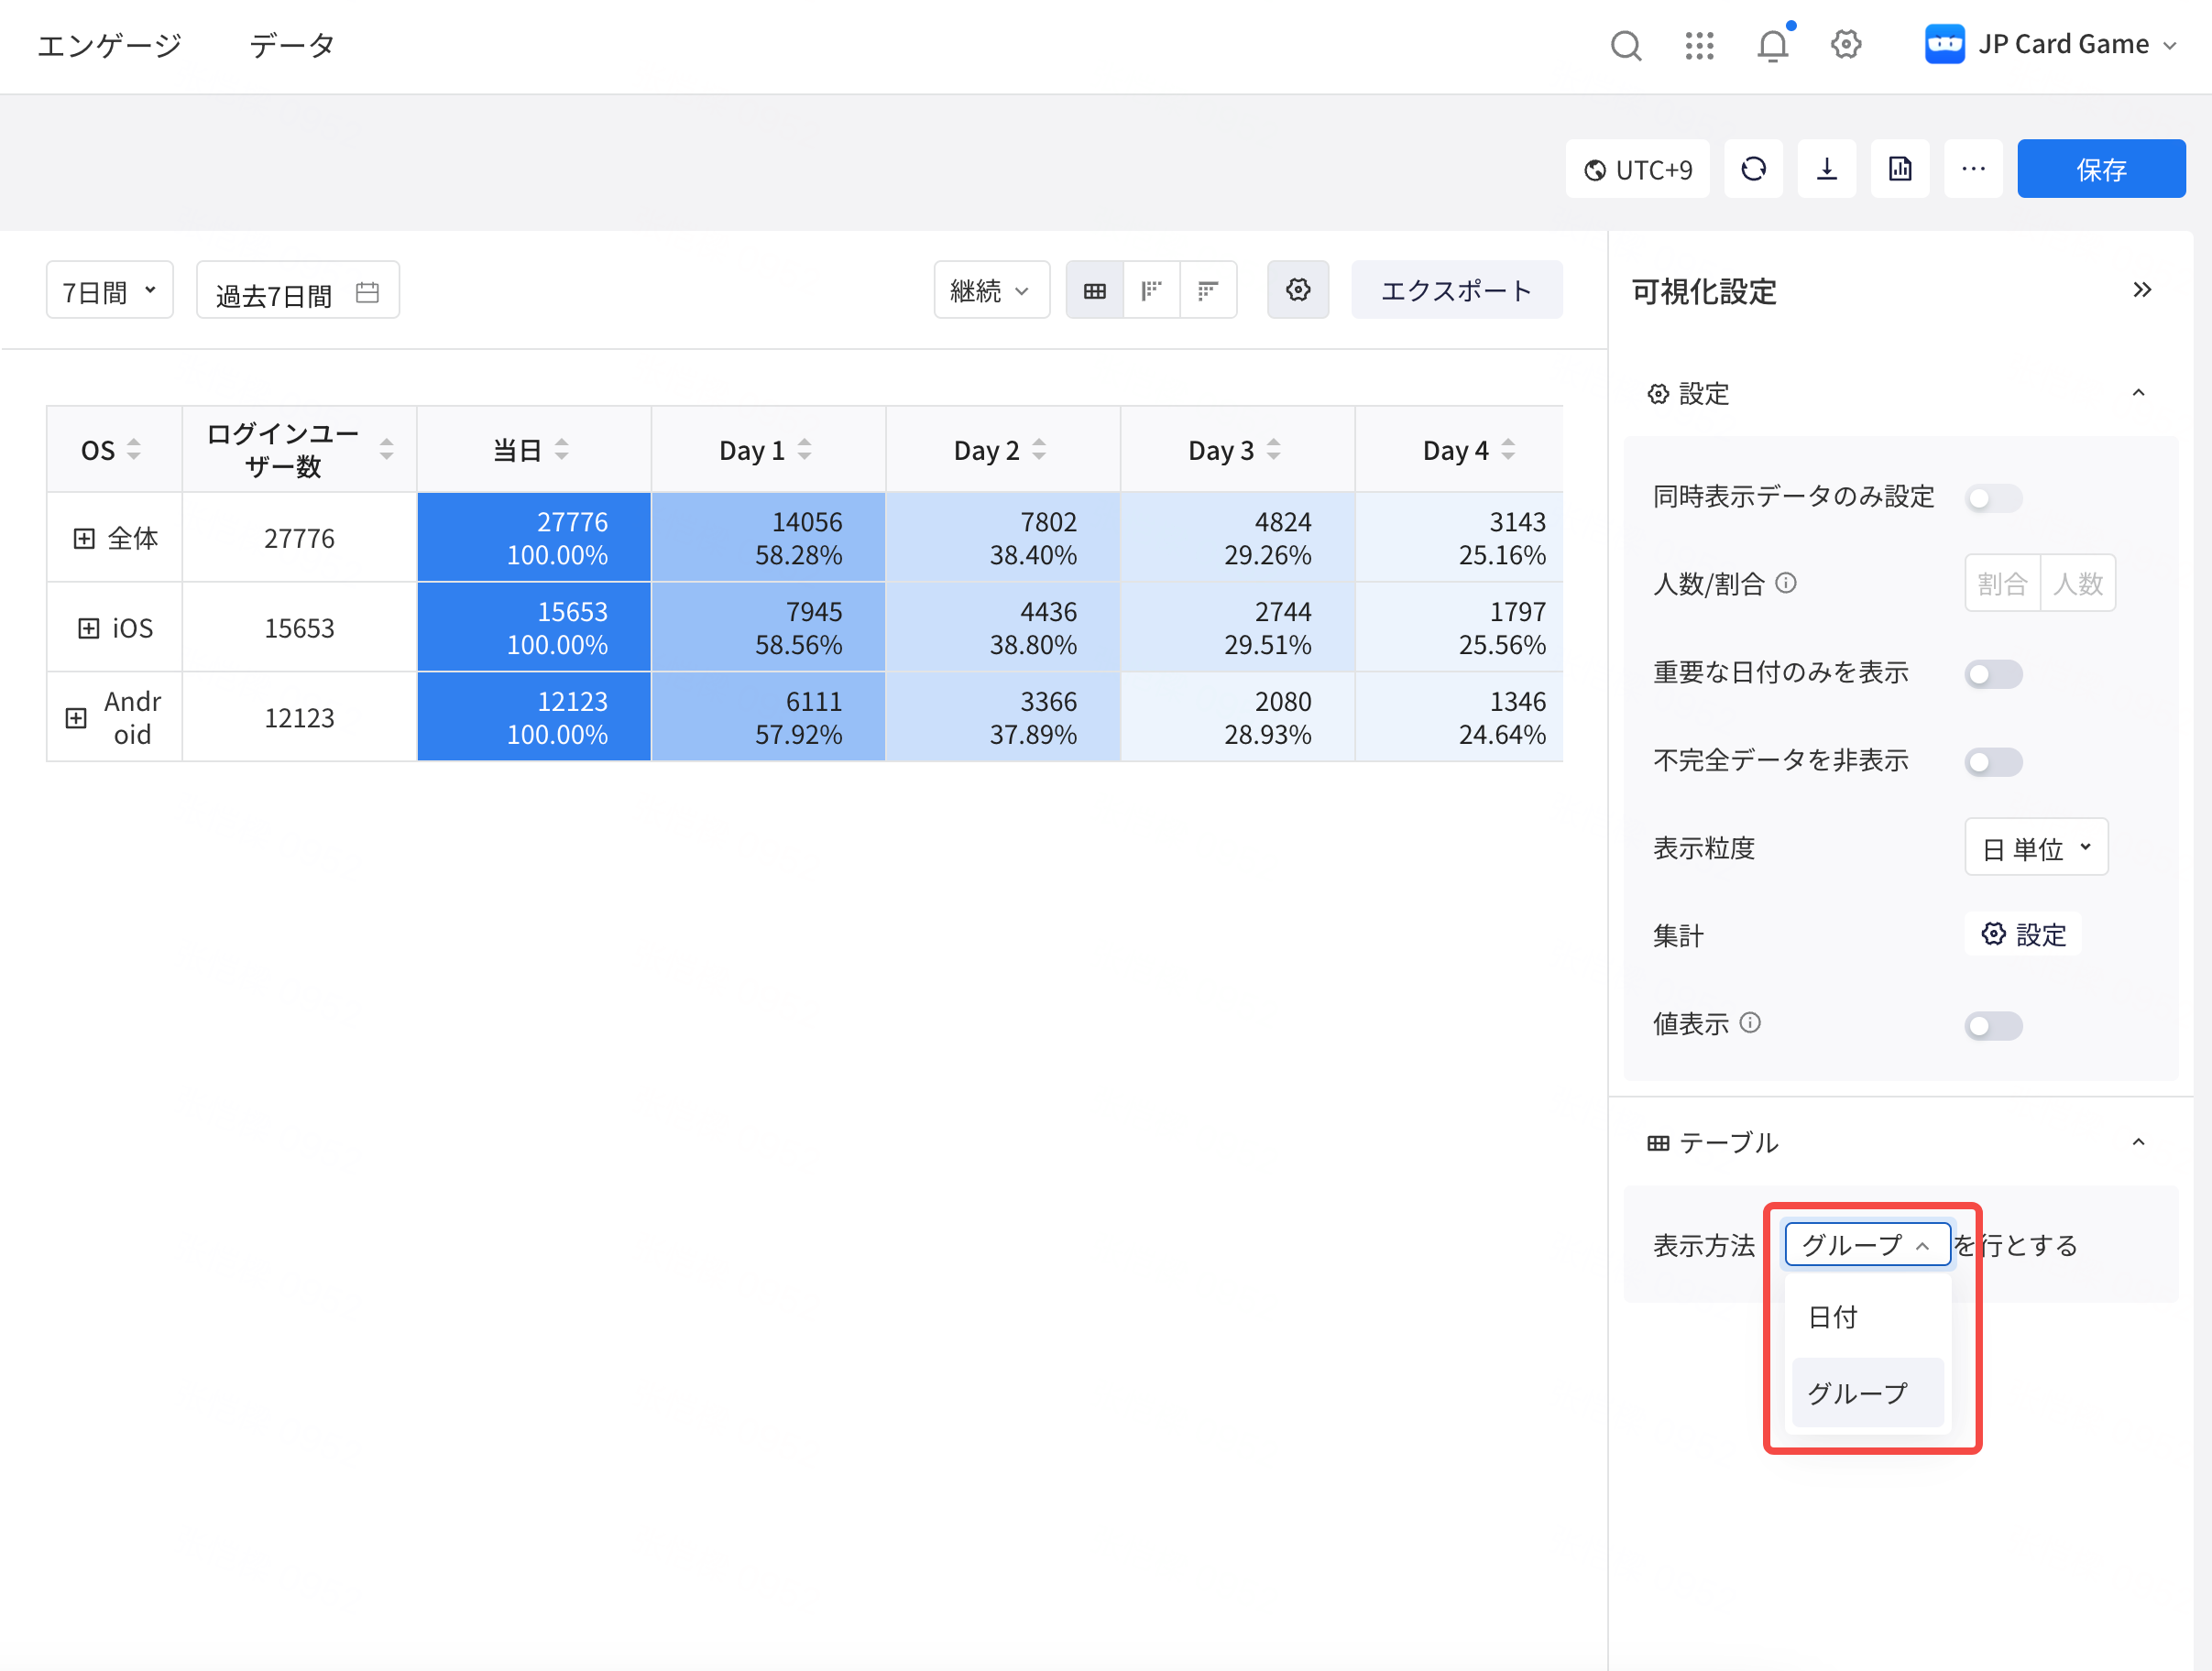Image resolution: width=2212 pixels, height=1671 pixels.
Task: Click the calendar icon in date range
Action: click(x=367, y=292)
